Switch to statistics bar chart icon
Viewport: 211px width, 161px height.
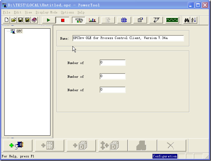[x=92, y=20]
